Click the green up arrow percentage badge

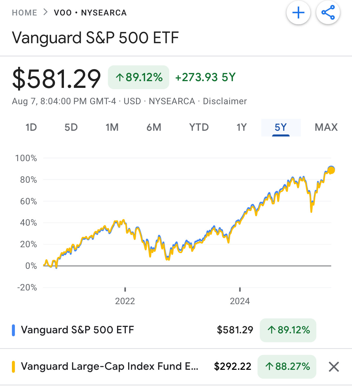[x=139, y=77]
